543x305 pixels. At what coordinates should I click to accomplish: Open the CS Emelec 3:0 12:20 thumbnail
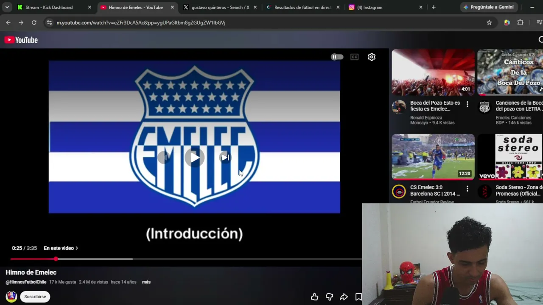click(x=433, y=157)
